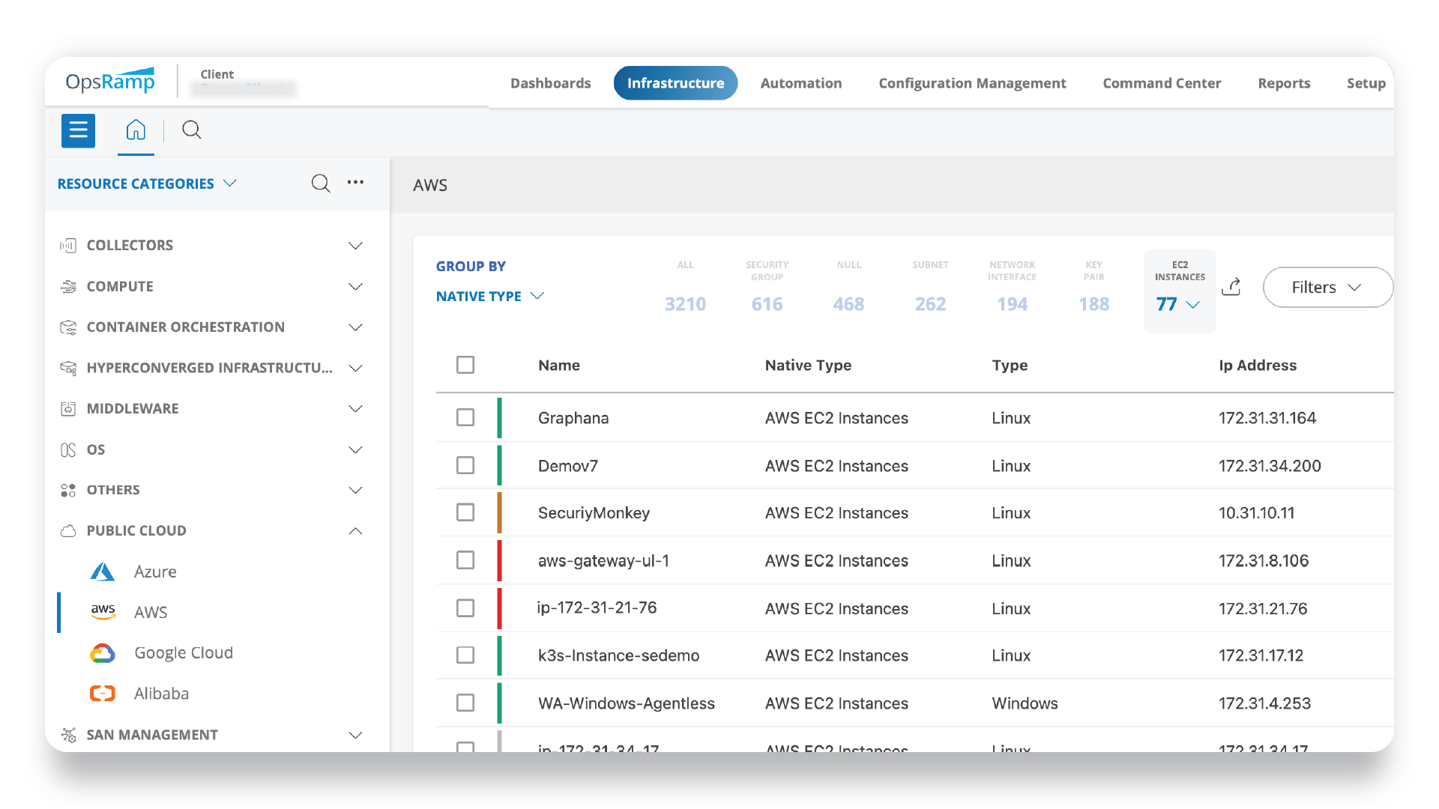Click the Middleware category icon
Image resolution: width=1439 pixels, height=809 pixels.
pyautogui.click(x=68, y=409)
